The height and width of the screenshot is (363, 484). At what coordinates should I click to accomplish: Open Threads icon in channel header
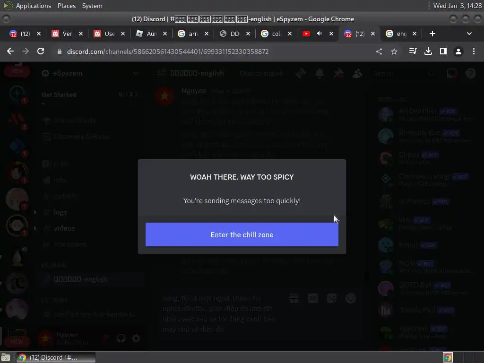[300, 73]
